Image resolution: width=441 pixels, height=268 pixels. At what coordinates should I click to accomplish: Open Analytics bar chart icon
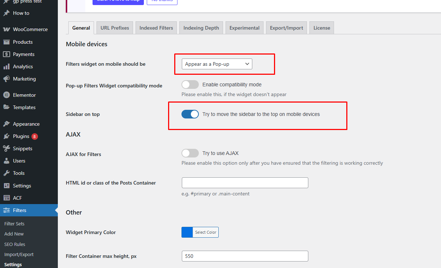coord(6,66)
